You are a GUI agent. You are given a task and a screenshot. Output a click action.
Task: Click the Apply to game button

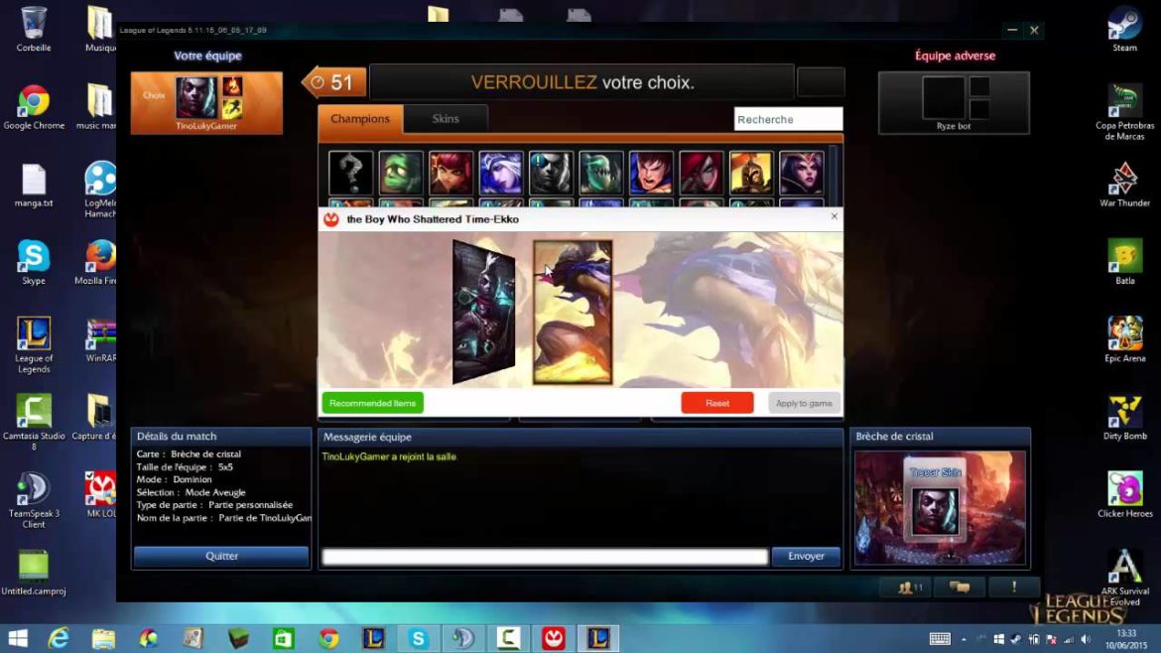pos(804,403)
